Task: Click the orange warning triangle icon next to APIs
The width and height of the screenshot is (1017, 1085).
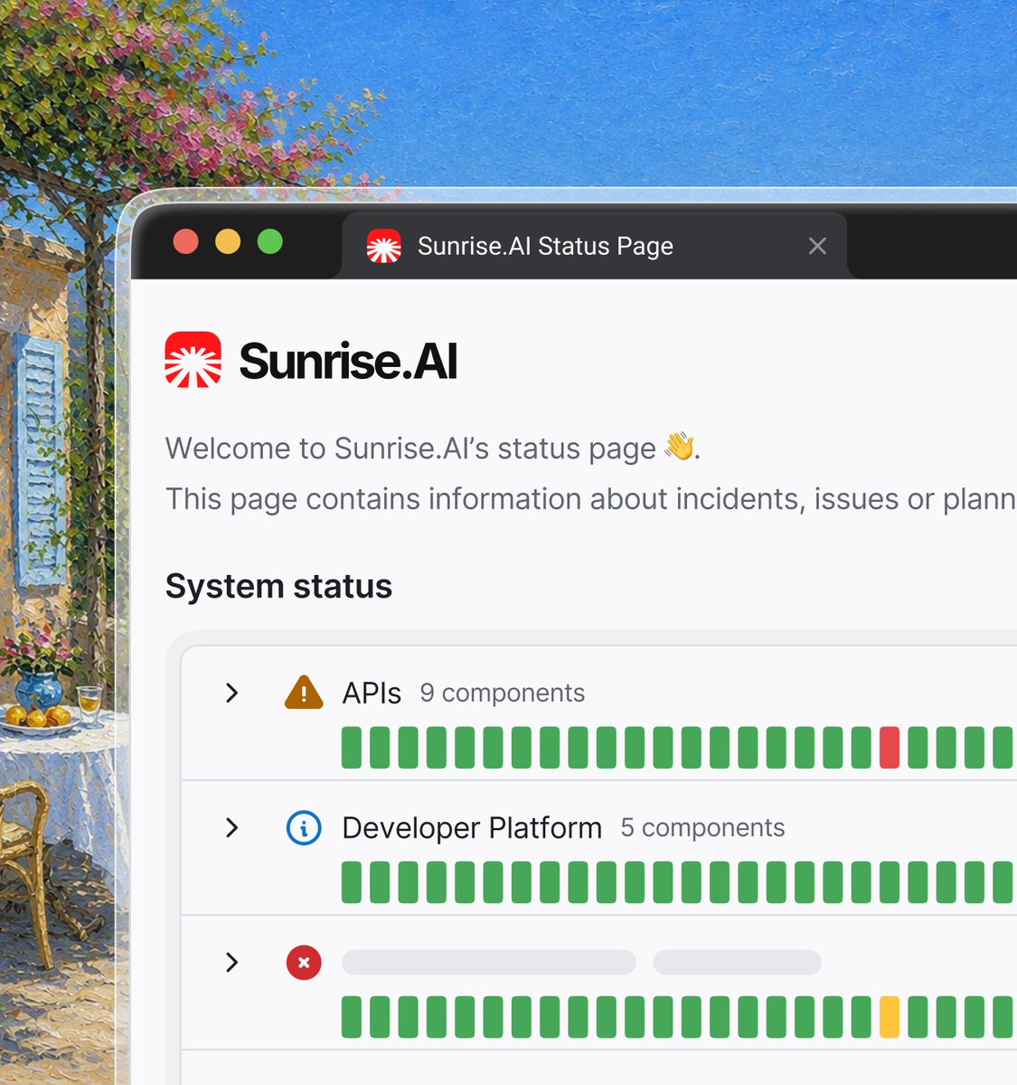Action: pyautogui.click(x=304, y=693)
